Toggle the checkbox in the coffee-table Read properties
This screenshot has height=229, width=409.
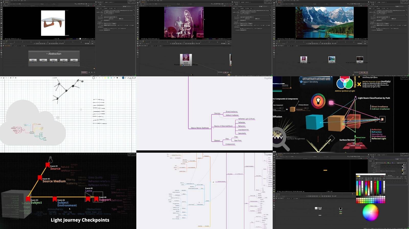coord(104,28)
